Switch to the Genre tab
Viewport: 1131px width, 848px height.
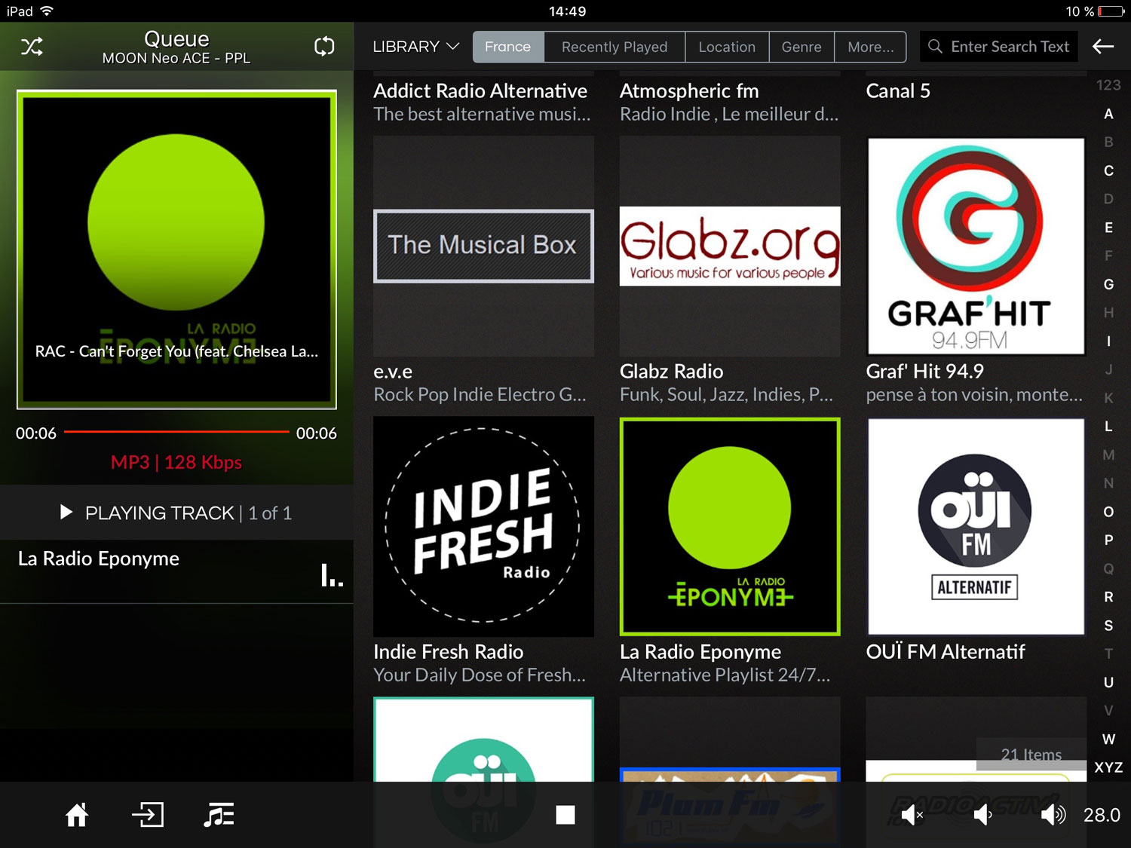click(802, 47)
